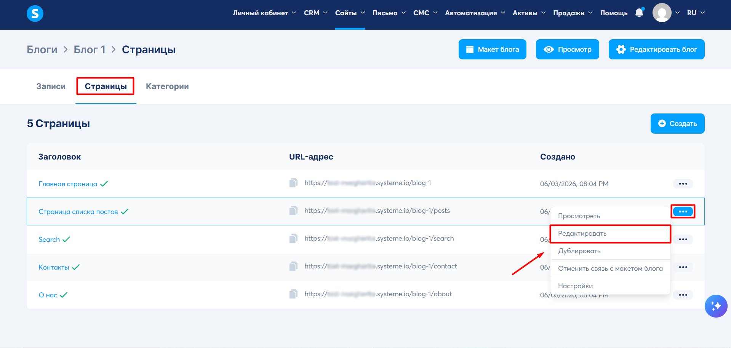This screenshot has width=731, height=348.
Task: Expand Активы dropdown menu
Action: click(x=529, y=13)
